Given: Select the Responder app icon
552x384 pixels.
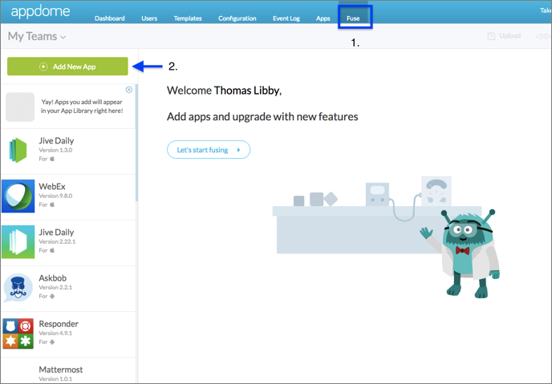Looking at the screenshot, I should point(18,333).
